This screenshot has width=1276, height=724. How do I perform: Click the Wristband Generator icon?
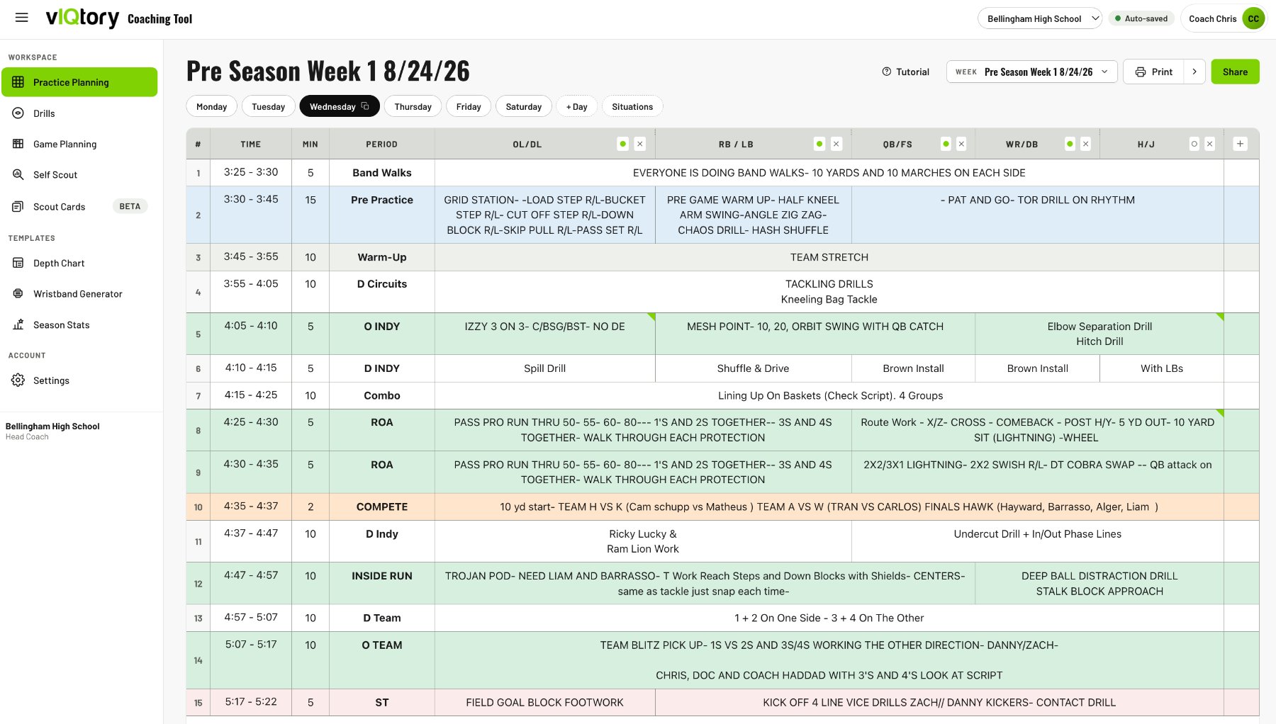point(18,294)
